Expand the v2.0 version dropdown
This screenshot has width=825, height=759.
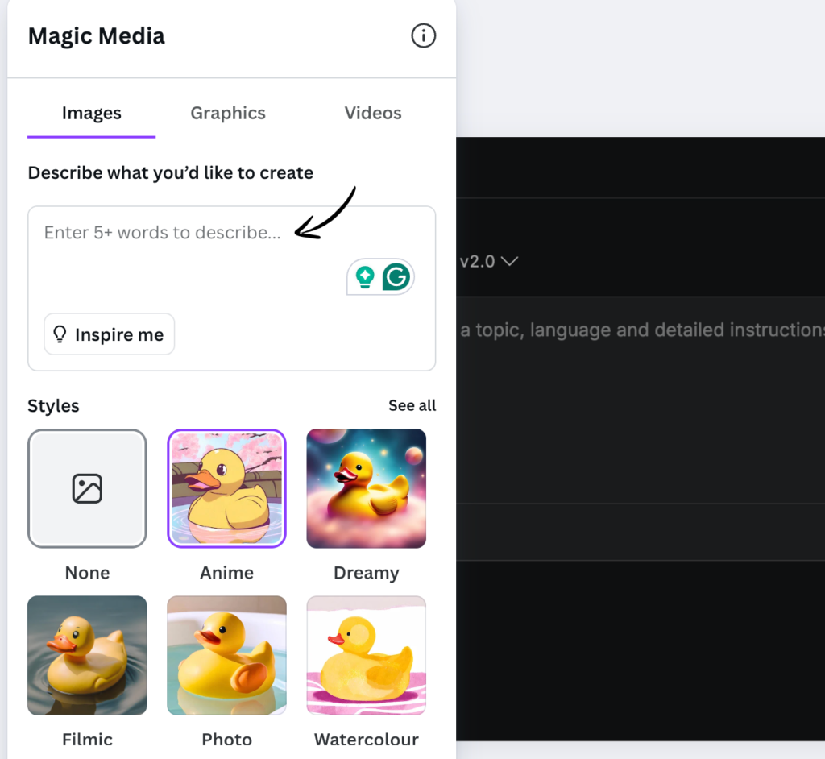click(489, 262)
